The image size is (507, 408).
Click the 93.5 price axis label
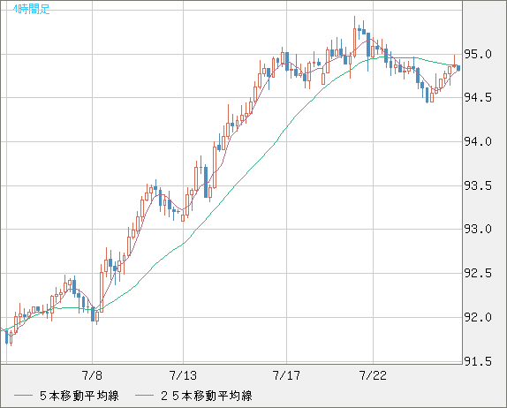click(478, 185)
